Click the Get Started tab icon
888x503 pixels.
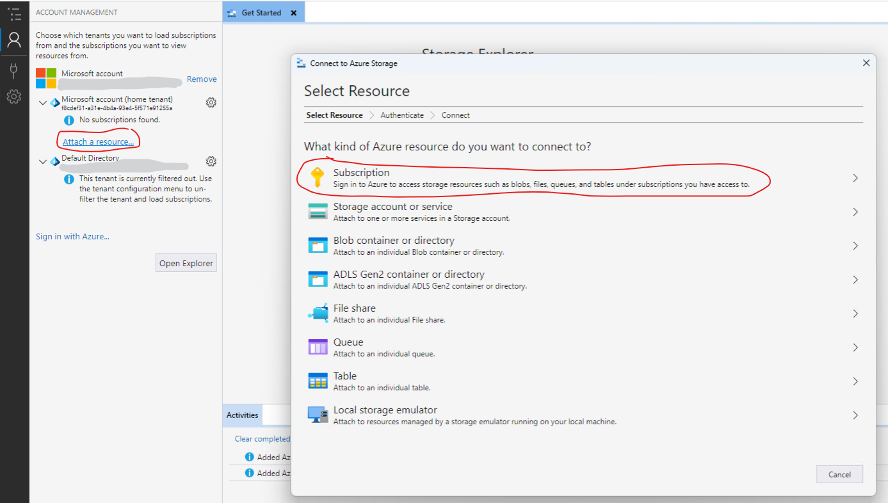click(x=232, y=13)
